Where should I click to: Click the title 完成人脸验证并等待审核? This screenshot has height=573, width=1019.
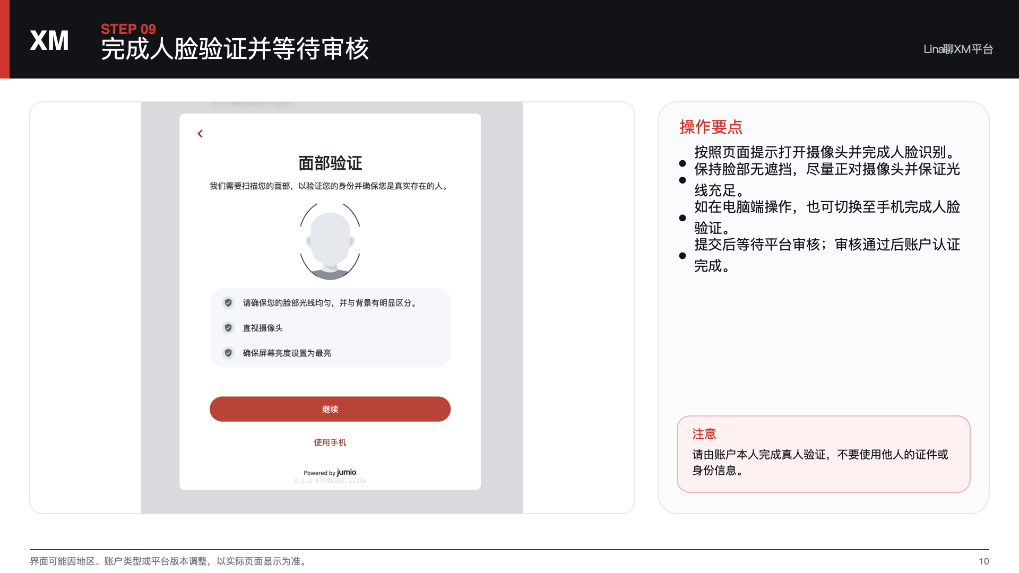point(235,49)
